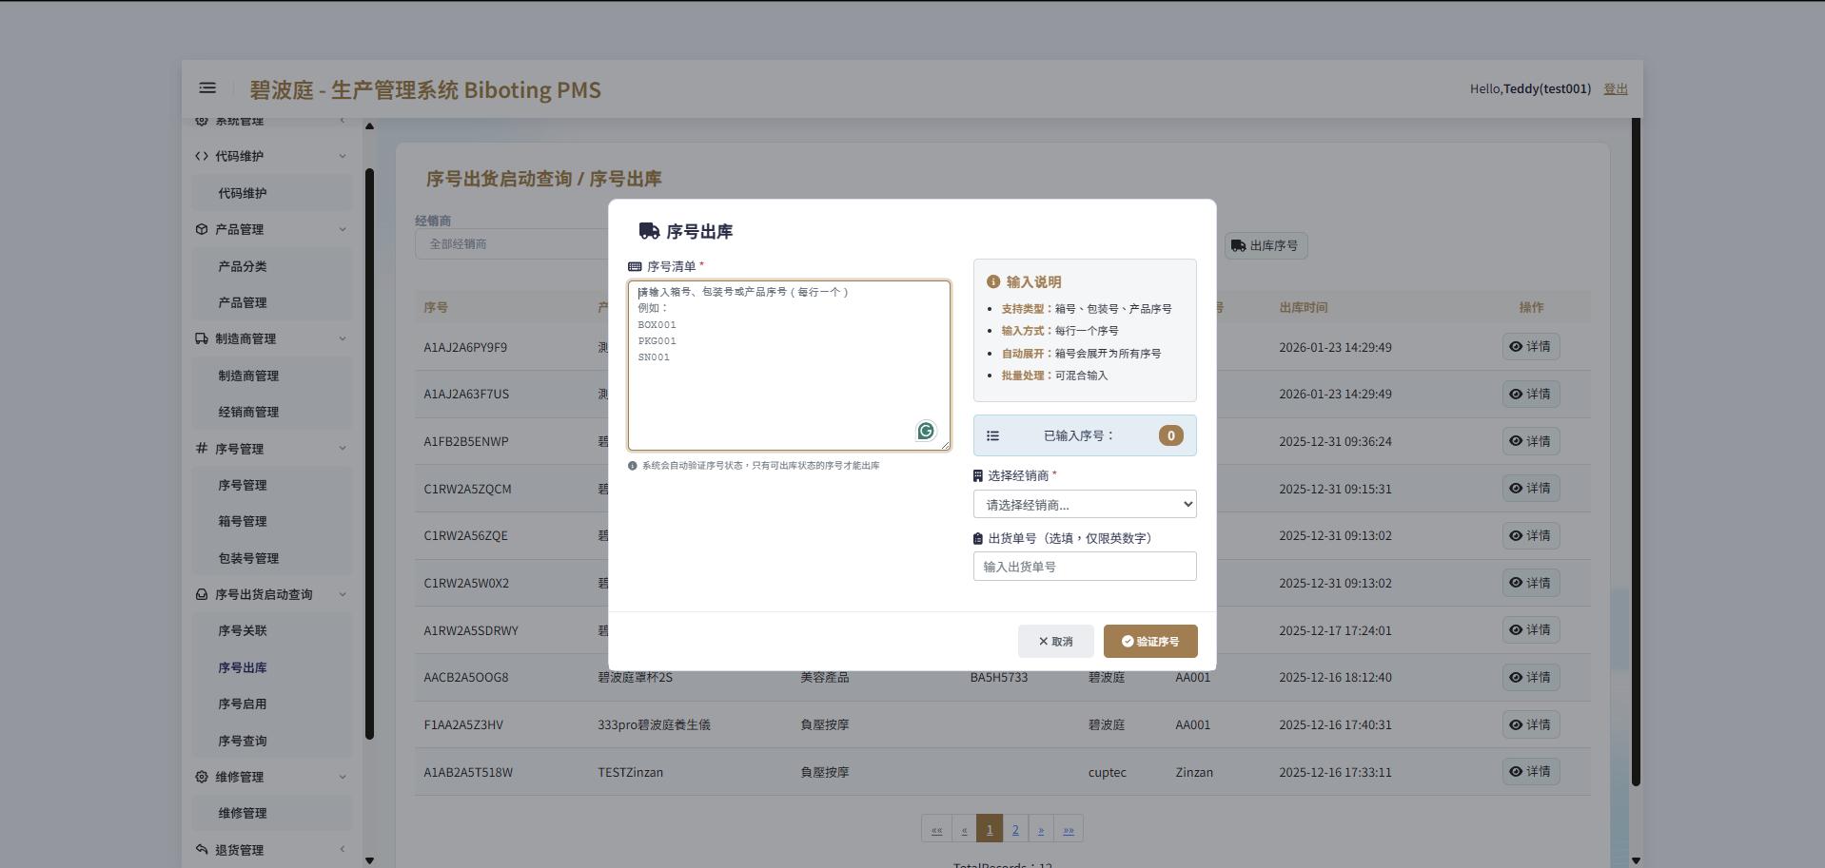This screenshot has height=868, width=1825.
Task: Click the 序号管理 hash icon
Action: (x=202, y=449)
